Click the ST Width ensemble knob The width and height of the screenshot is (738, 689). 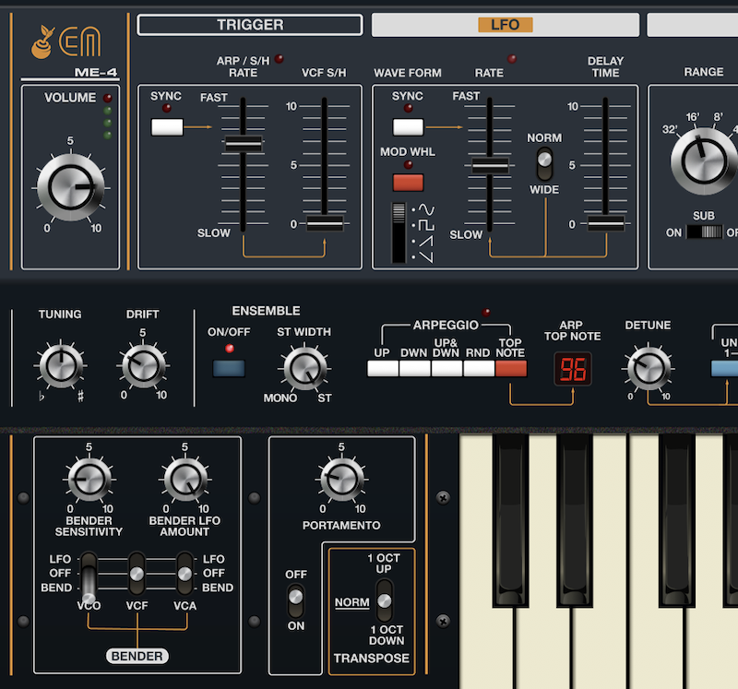coord(304,368)
